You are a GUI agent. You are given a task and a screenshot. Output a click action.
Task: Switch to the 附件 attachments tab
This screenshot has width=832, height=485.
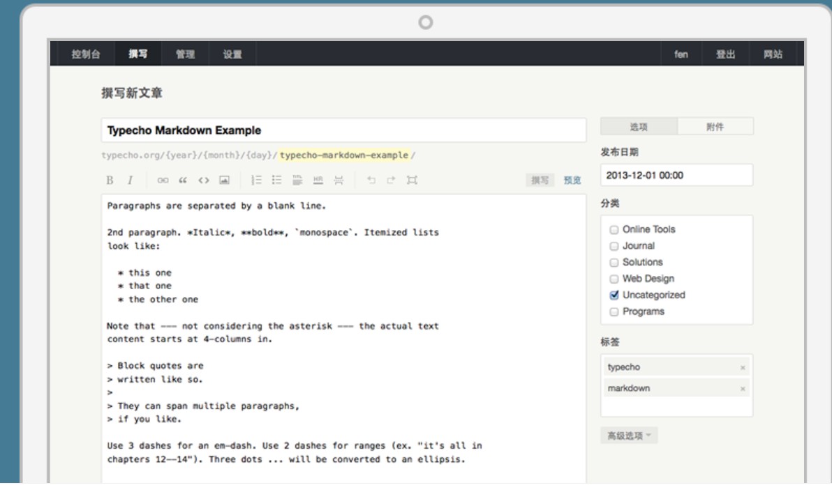715,127
